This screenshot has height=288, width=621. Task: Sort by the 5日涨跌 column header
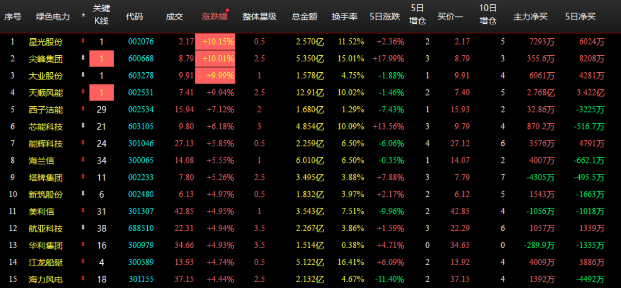[385, 16]
